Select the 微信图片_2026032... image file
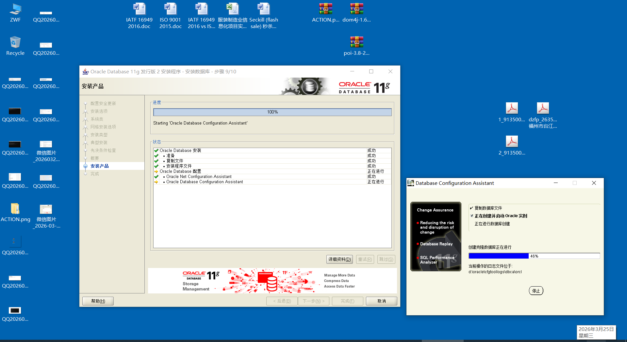The height and width of the screenshot is (342, 627). pyautogui.click(x=46, y=151)
